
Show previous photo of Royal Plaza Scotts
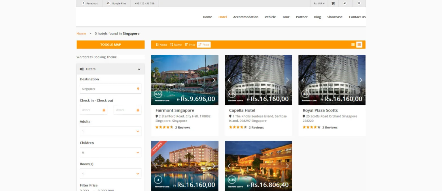click(x=303, y=80)
